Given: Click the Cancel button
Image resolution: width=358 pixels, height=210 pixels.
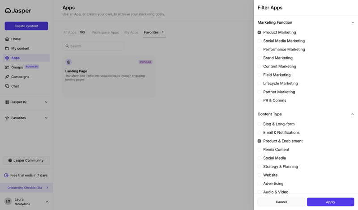Looking at the screenshot, I should tap(281, 202).
